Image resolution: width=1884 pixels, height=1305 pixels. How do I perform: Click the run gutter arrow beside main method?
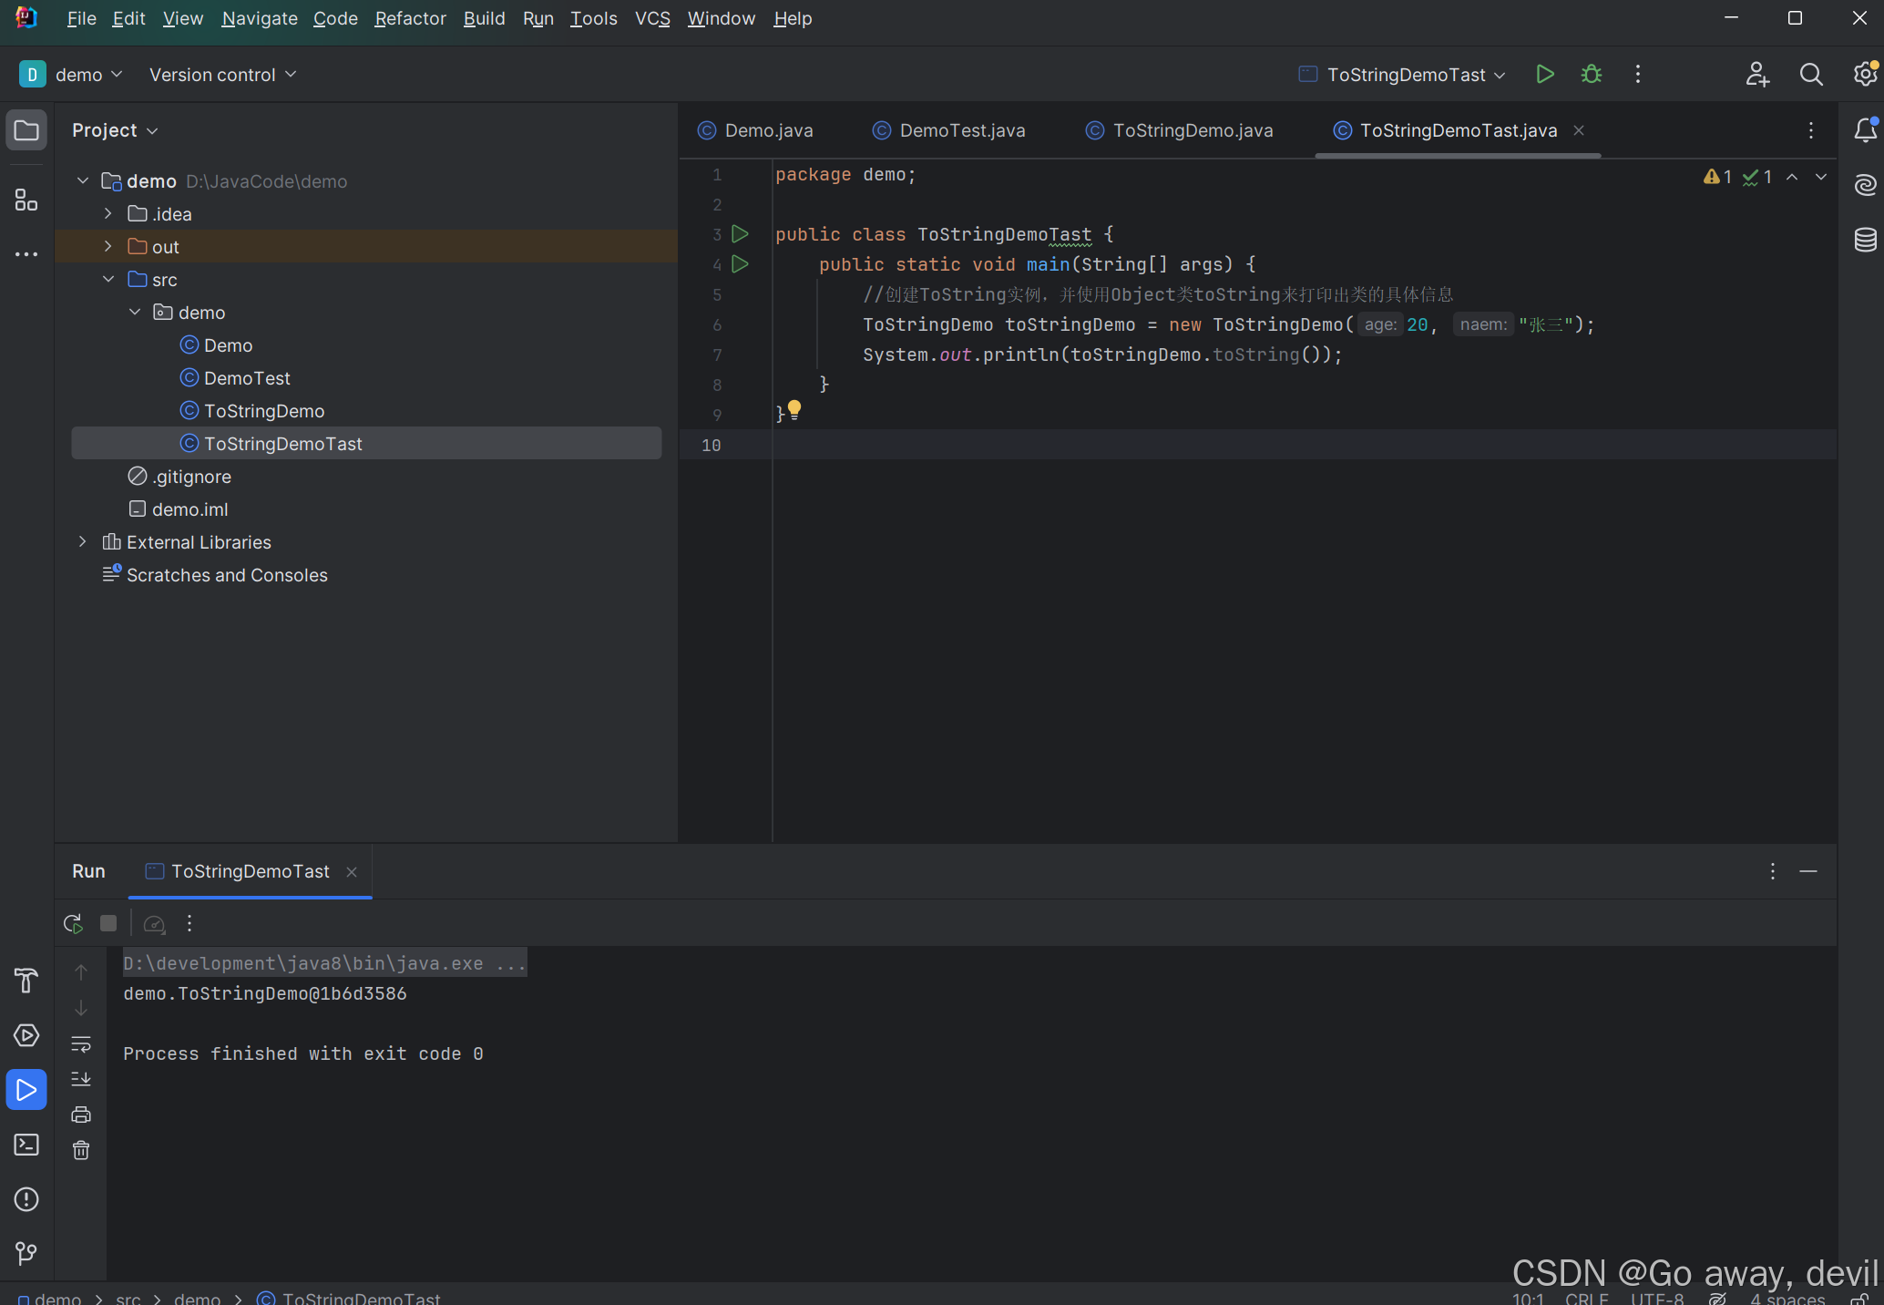740,264
